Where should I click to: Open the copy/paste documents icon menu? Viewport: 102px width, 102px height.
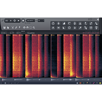coord(8,27)
